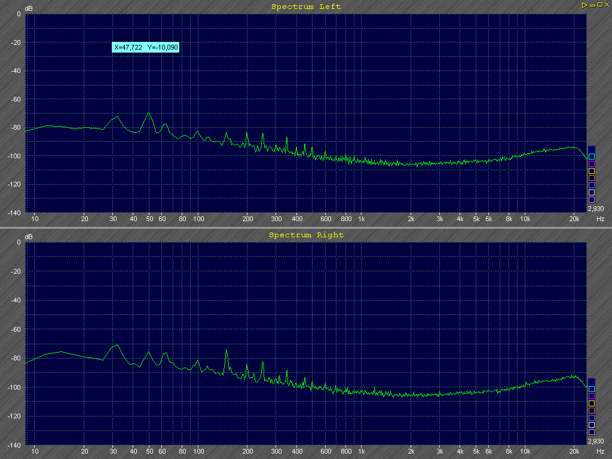Viewport: 612px width, 459px height.
Task: Click the X=47,722 Y=-10,090 cursor readout
Action: tap(146, 47)
